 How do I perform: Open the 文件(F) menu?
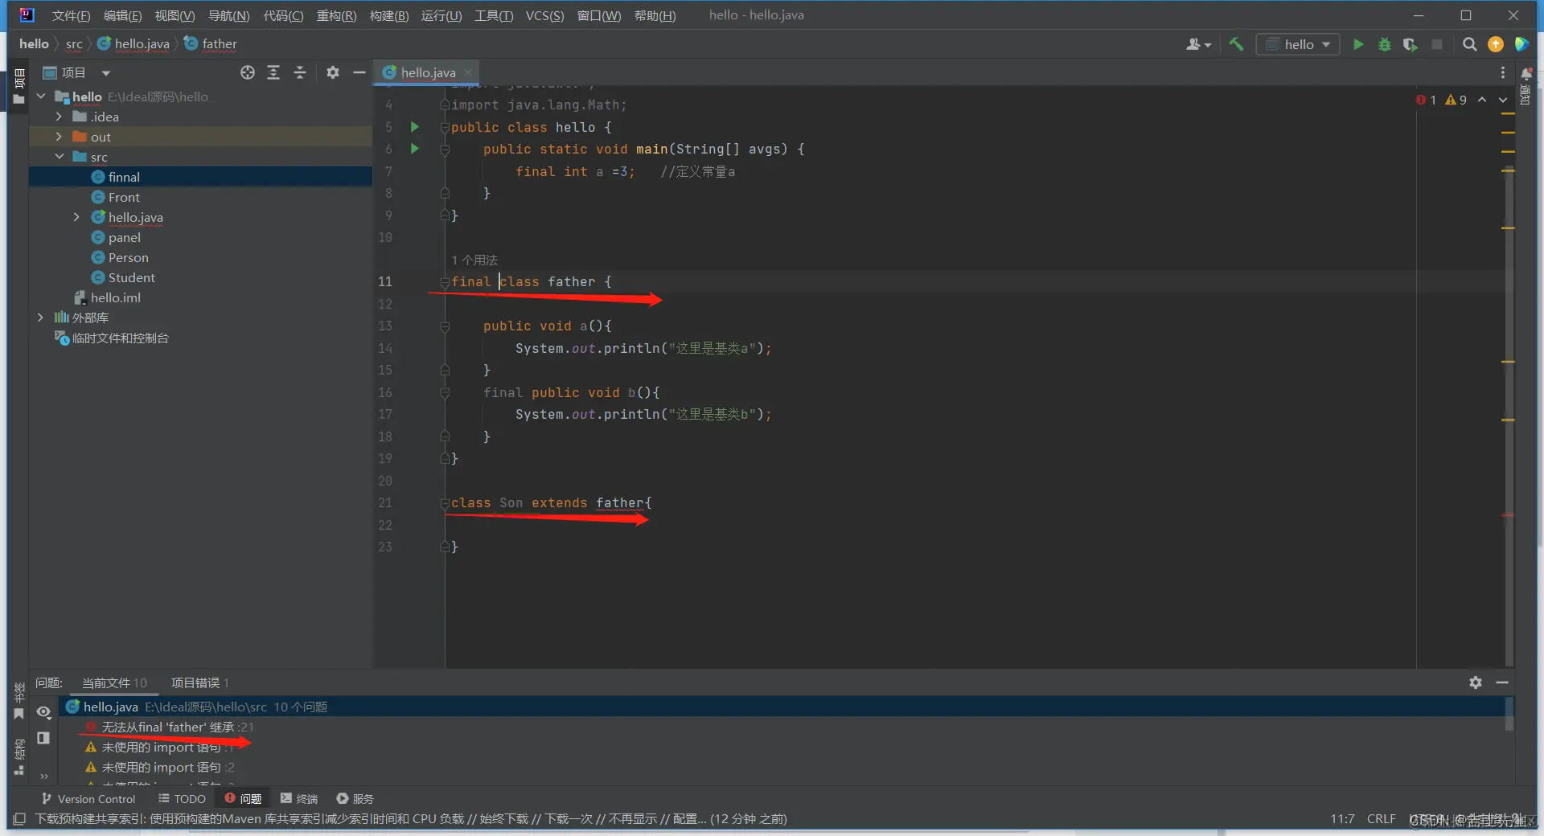[71, 15]
